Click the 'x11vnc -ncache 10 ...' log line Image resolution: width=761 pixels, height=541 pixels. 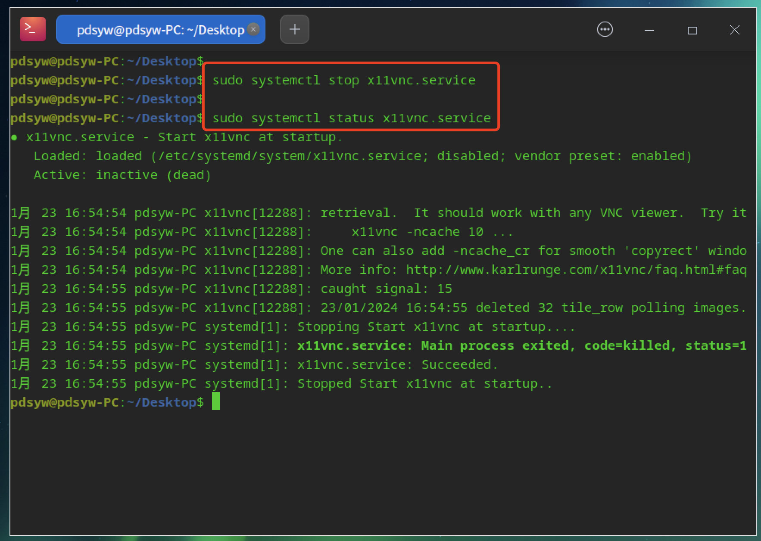[x=262, y=232]
